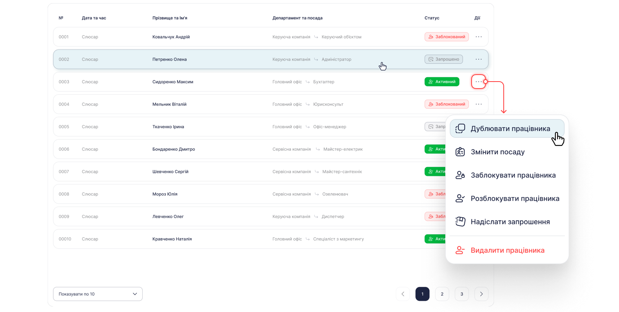Click row number 0005
Screen dimensions: 619x312
[64, 126]
